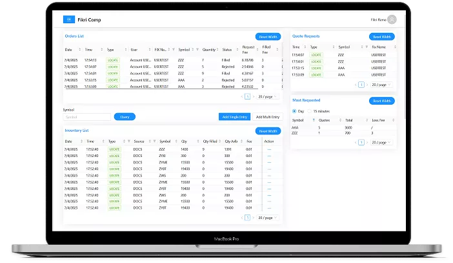The image size is (453, 263).
Task: Open Source filter in Inventory List
Action: [x=154, y=141]
